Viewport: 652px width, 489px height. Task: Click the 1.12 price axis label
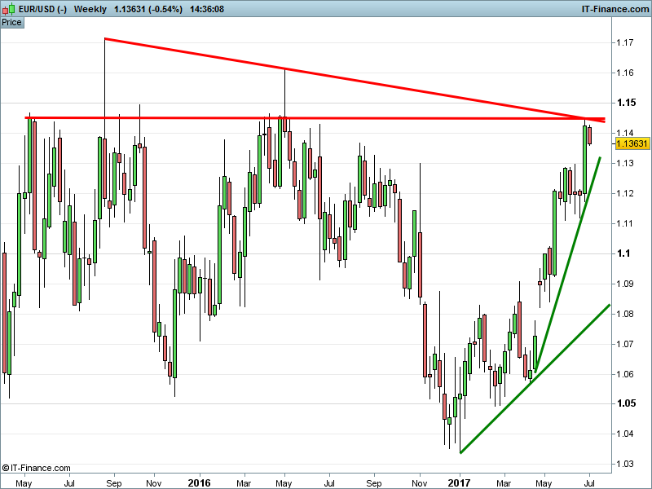pyautogui.click(x=625, y=193)
